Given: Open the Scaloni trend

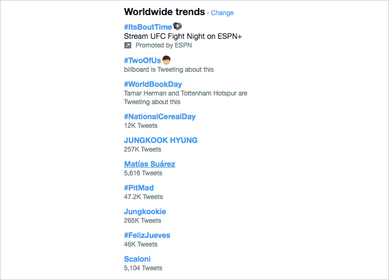Looking at the screenshot, I should 137,259.
